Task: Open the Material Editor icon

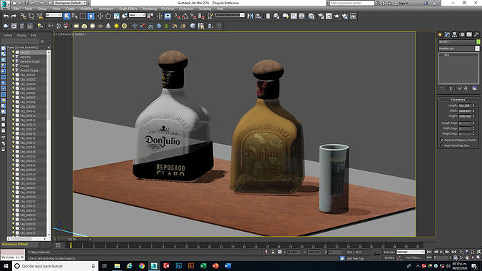Action: (x=312, y=16)
